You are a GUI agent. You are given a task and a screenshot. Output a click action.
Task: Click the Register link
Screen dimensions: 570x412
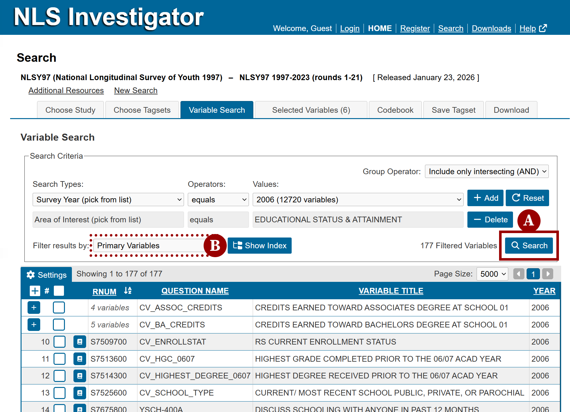pyautogui.click(x=415, y=29)
